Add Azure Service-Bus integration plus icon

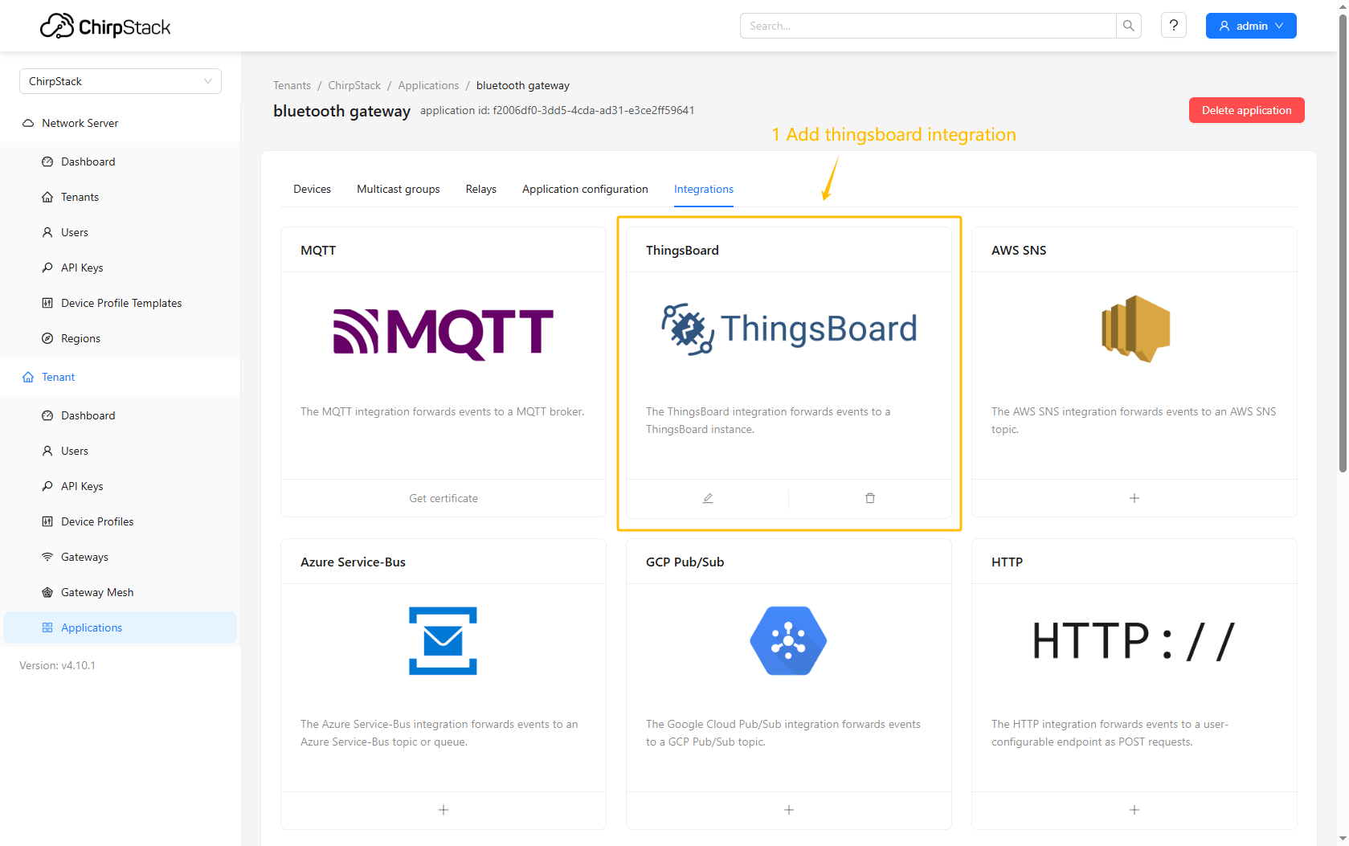(x=443, y=810)
